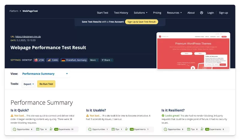Click the WebPageTest breadcrumb
Viewport: 240px width, 140px height.
point(30,11)
